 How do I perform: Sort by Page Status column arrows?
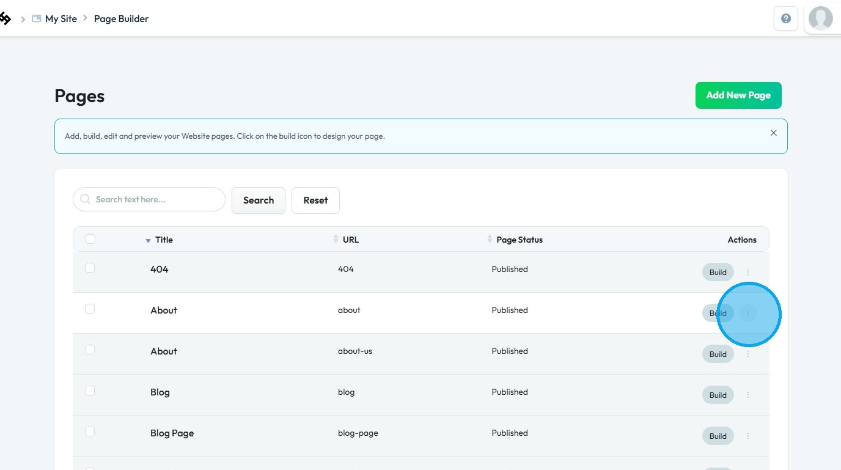(x=490, y=239)
